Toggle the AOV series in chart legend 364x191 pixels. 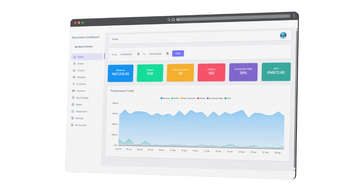(228, 98)
